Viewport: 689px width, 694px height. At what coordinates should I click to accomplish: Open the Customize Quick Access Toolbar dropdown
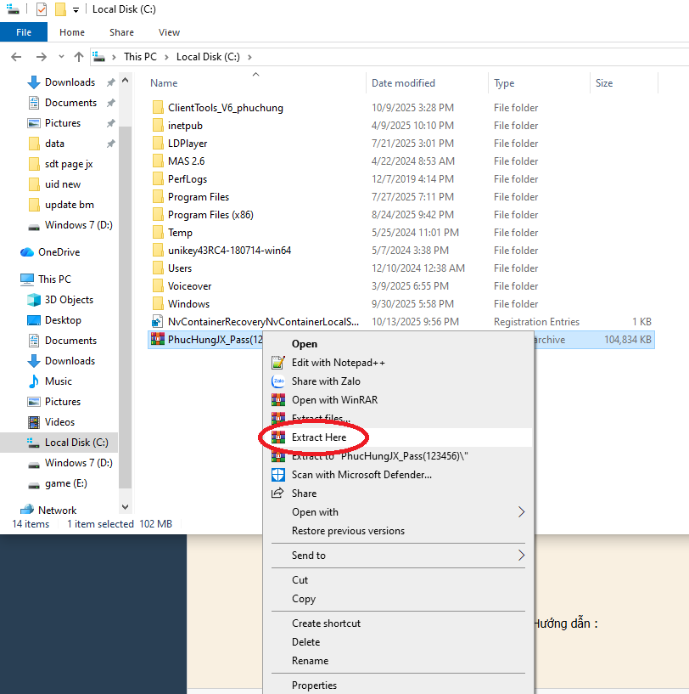tap(76, 10)
